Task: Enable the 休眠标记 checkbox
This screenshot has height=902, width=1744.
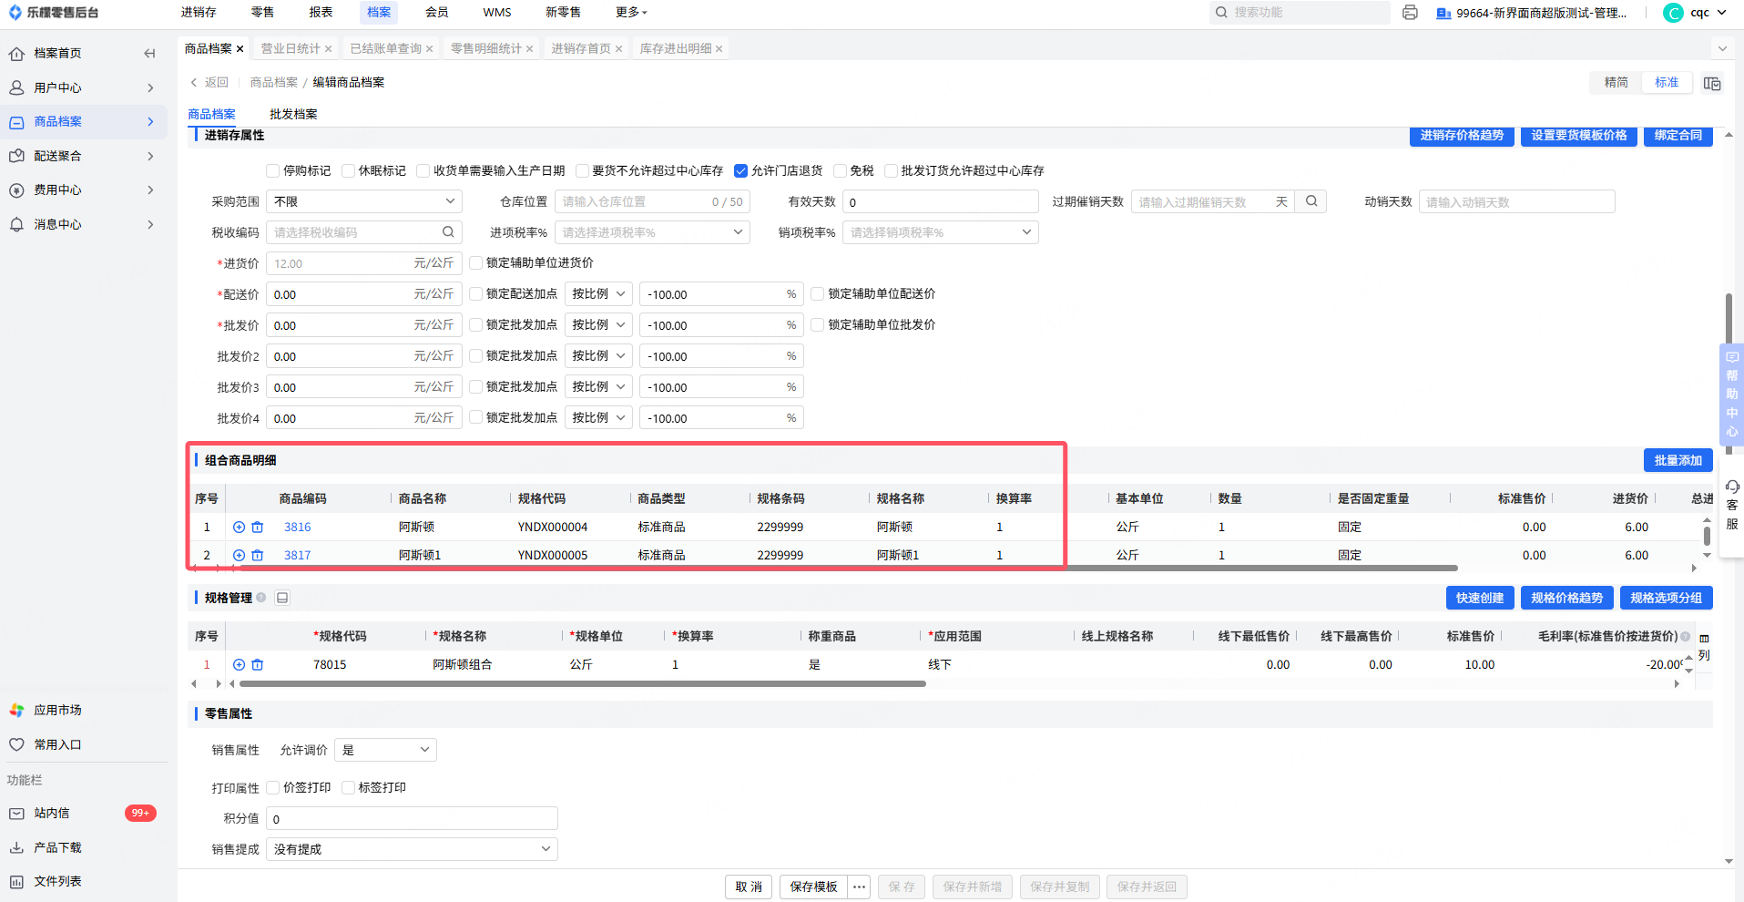Action: 349,171
